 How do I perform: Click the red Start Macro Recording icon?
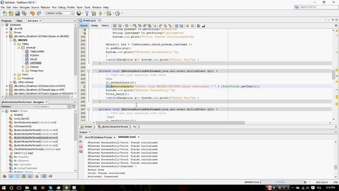tap(188, 26)
